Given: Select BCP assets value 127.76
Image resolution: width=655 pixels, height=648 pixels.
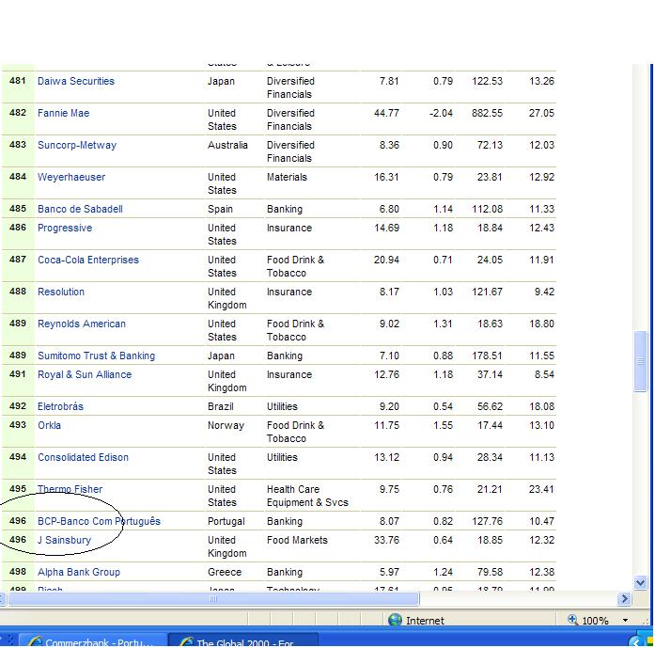Looking at the screenshot, I should pos(487,521).
